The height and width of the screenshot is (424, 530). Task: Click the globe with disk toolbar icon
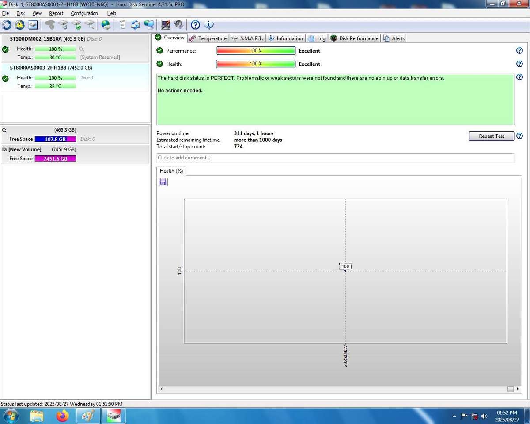pyautogui.click(x=106, y=25)
